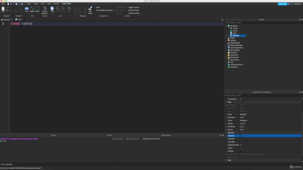
Task: Toggle the Locked checkbox
Action: (x=241, y=148)
